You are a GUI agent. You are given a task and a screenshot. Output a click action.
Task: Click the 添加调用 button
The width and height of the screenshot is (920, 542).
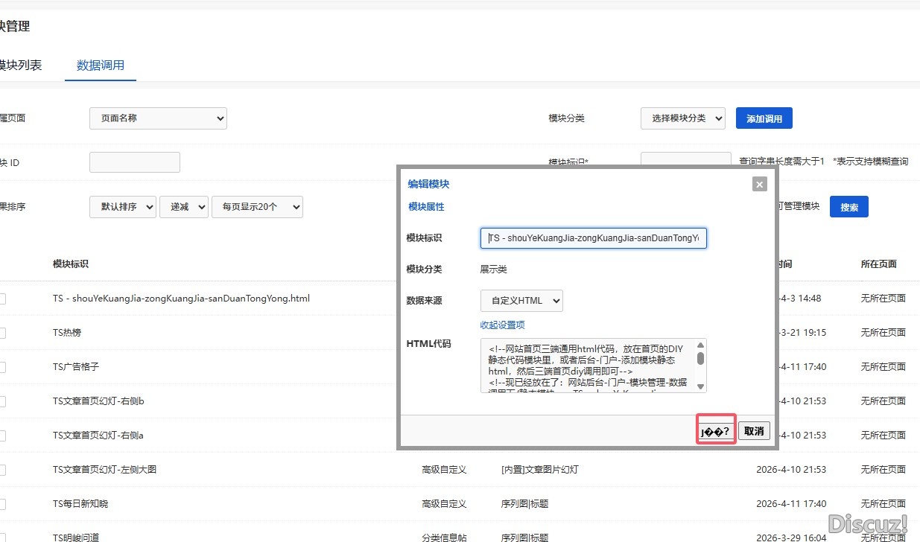coord(764,118)
